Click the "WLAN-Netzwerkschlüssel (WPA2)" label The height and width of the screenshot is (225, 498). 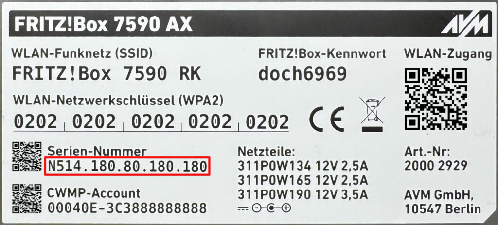119,101
